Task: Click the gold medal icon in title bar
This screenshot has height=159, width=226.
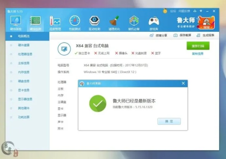Action: [165, 11]
